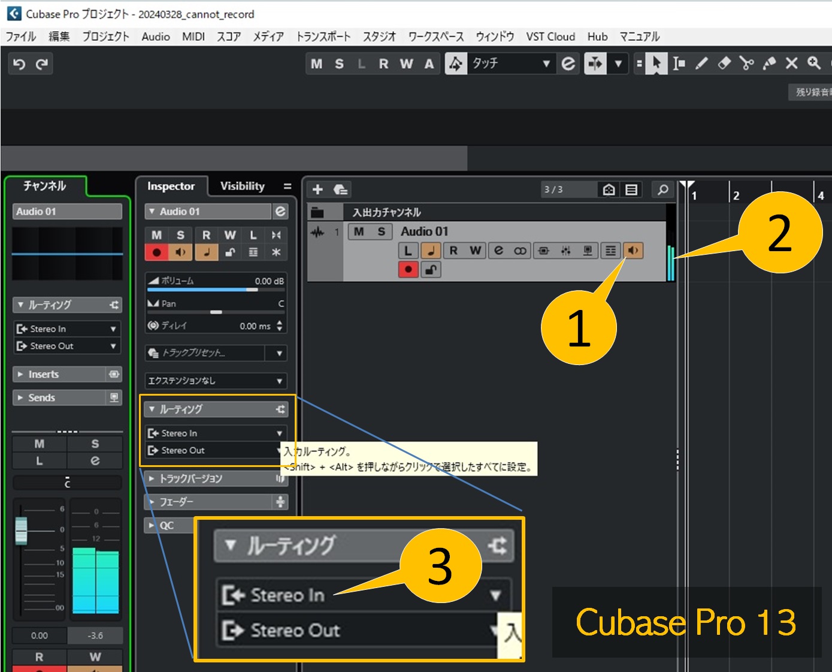Image resolution: width=832 pixels, height=672 pixels.
Task: Select the Glue tool
Action: click(x=769, y=64)
